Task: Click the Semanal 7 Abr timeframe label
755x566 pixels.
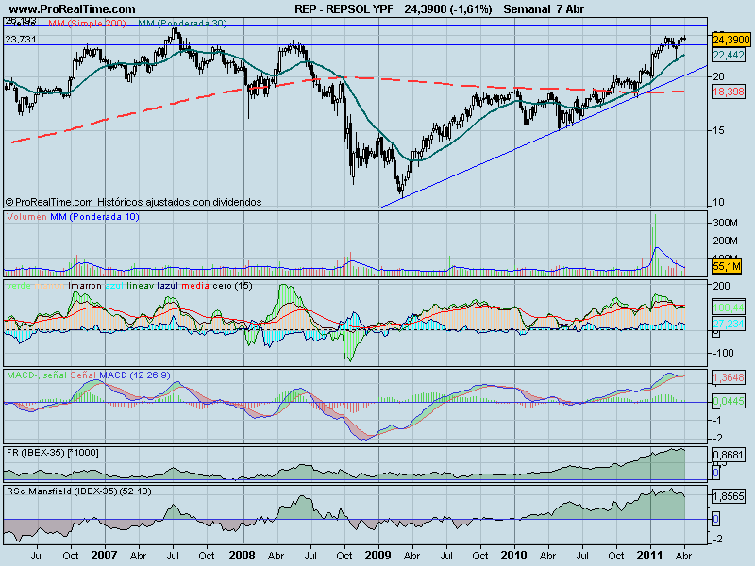Action: coord(544,9)
